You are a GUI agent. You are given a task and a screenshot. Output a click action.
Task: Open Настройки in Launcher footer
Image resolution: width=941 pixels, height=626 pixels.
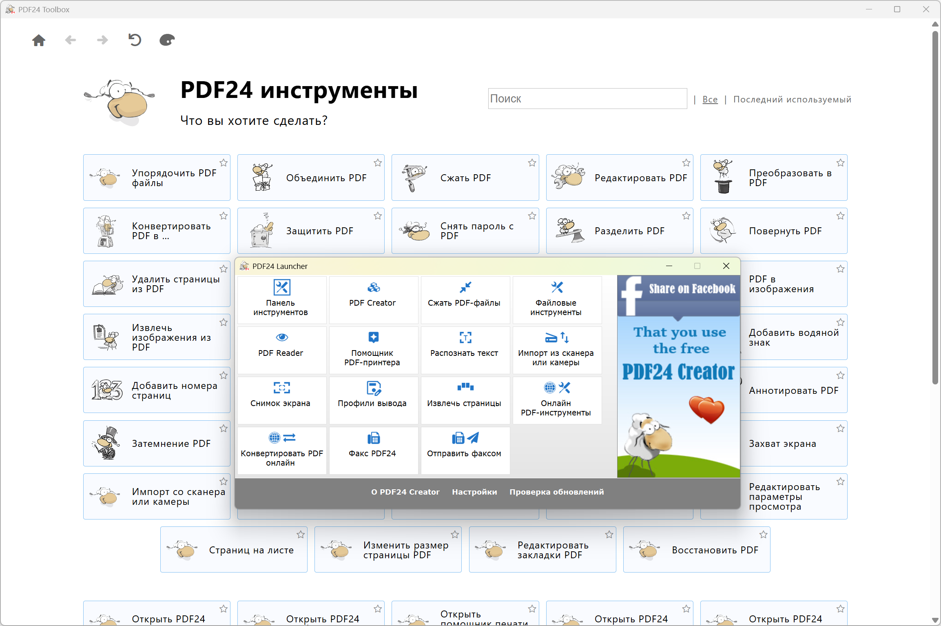pos(474,492)
